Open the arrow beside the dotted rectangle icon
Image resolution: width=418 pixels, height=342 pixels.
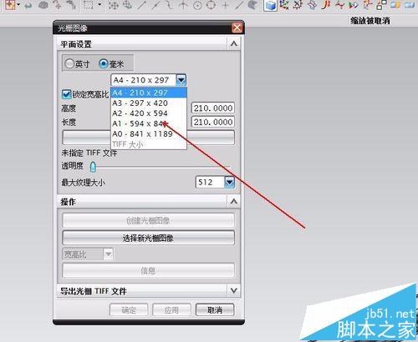(99, 5)
